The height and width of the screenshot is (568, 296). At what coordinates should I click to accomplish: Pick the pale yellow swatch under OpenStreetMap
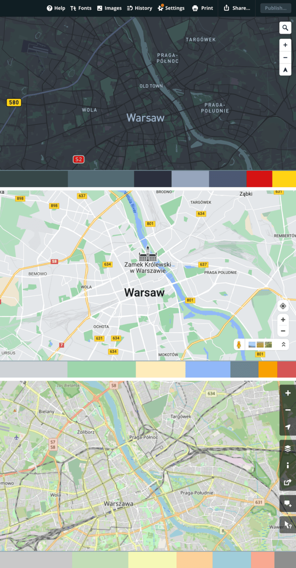tap(152, 560)
